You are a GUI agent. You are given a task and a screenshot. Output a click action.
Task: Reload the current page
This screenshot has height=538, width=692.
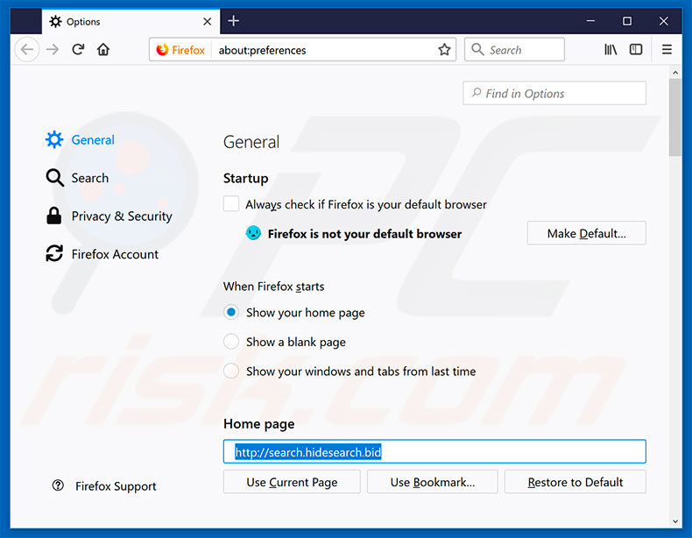[x=78, y=49]
